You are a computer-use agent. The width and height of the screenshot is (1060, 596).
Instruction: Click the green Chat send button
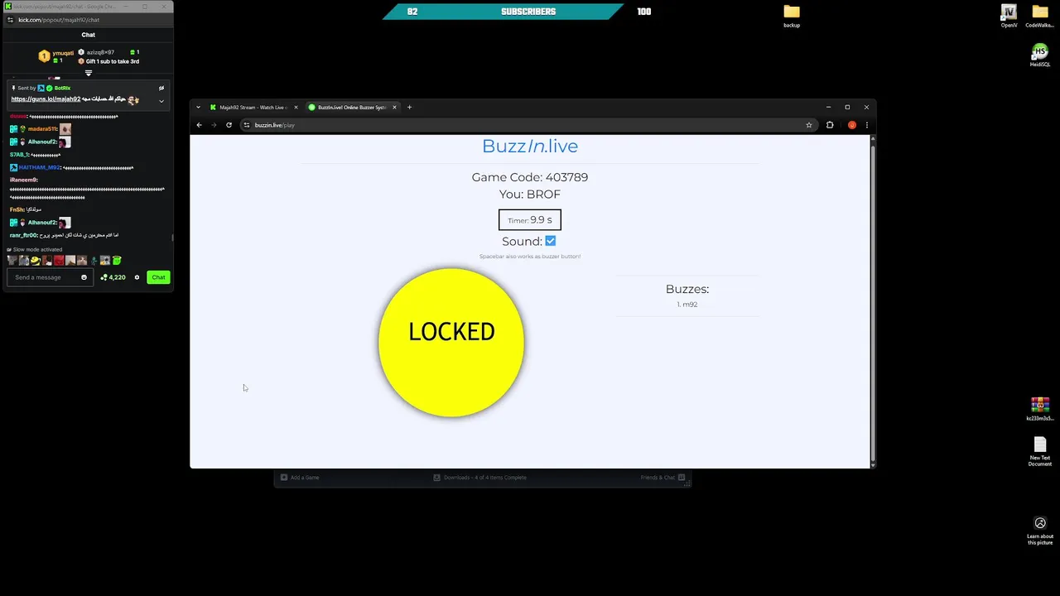tap(158, 277)
